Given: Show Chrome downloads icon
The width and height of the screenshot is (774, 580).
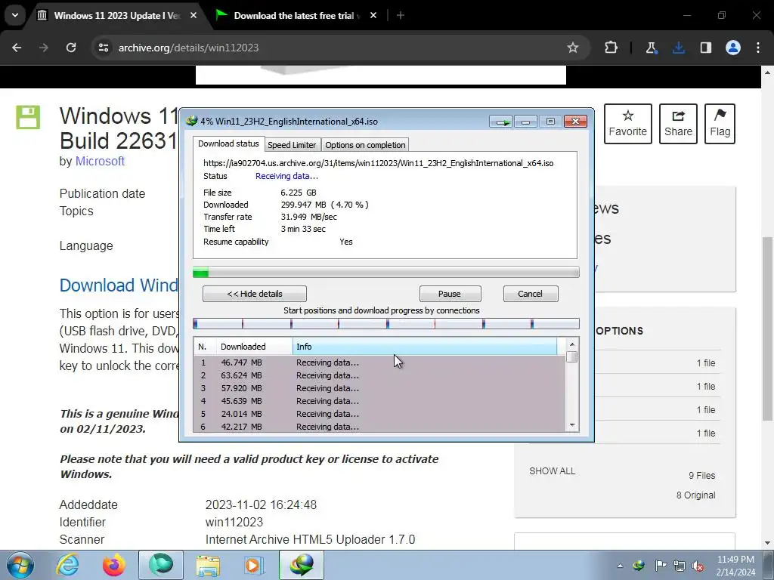Looking at the screenshot, I should [679, 48].
